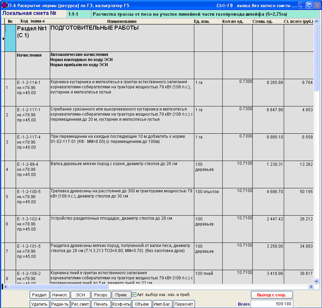Click the highlighted blue row selector cell
322x308 pixels.
[10, 38]
